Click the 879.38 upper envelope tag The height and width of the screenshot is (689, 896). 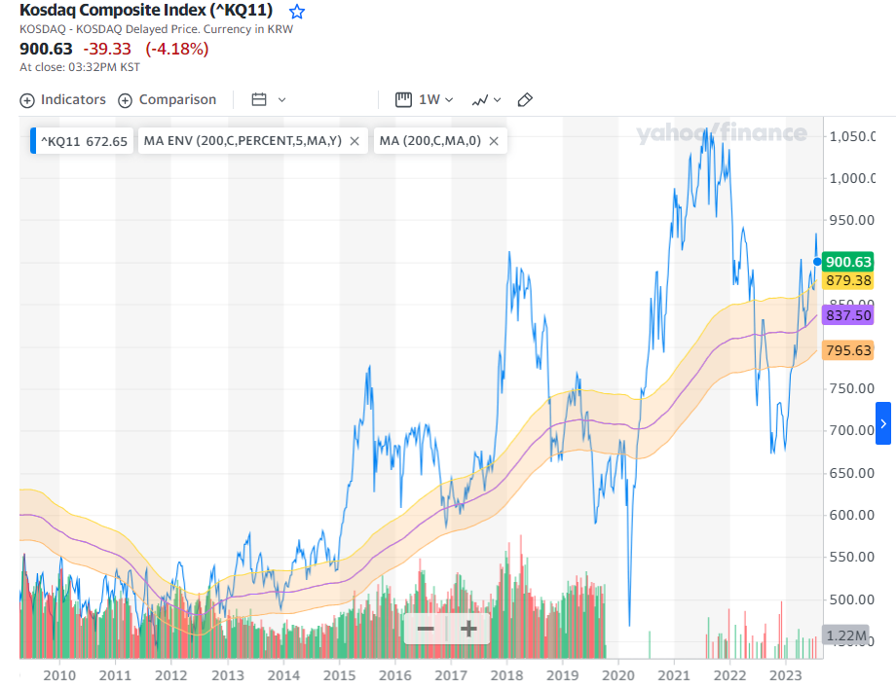[848, 280]
